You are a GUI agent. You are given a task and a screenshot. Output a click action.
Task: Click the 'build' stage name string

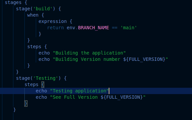(42, 9)
